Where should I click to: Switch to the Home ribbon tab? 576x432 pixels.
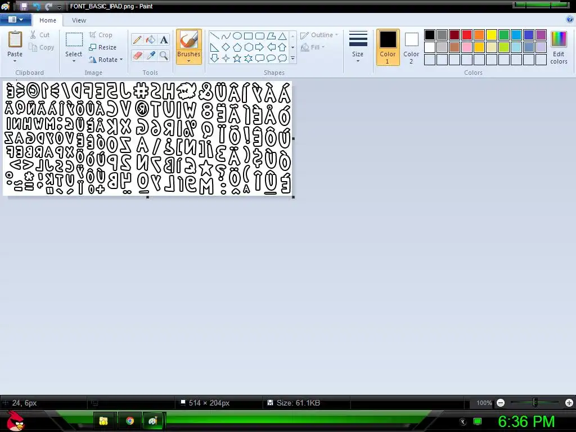coord(48,20)
